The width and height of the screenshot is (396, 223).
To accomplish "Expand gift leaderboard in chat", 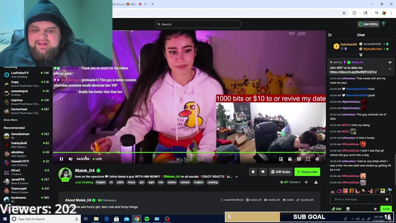I will pyautogui.click(x=361, y=55).
